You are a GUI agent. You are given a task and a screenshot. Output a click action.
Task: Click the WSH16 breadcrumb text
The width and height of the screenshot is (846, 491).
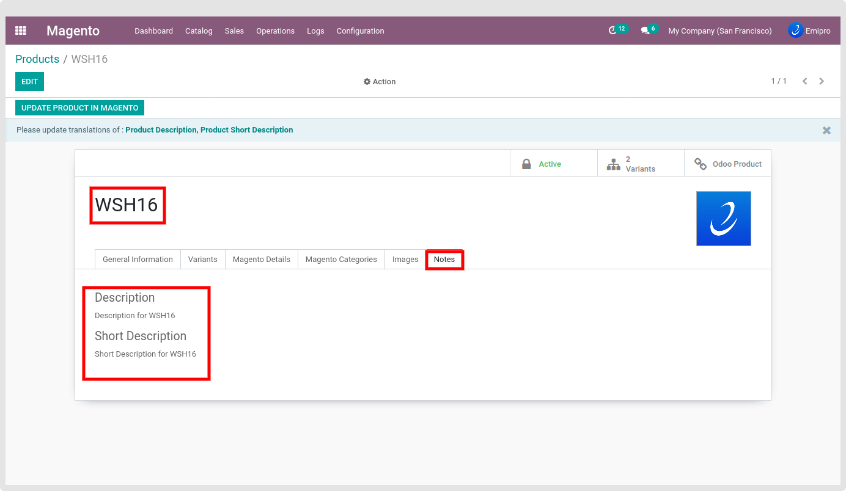click(x=89, y=59)
